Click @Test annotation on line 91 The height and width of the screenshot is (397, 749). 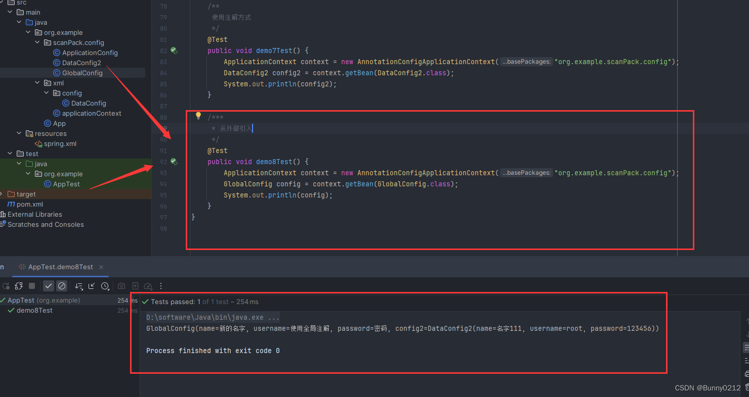(218, 151)
